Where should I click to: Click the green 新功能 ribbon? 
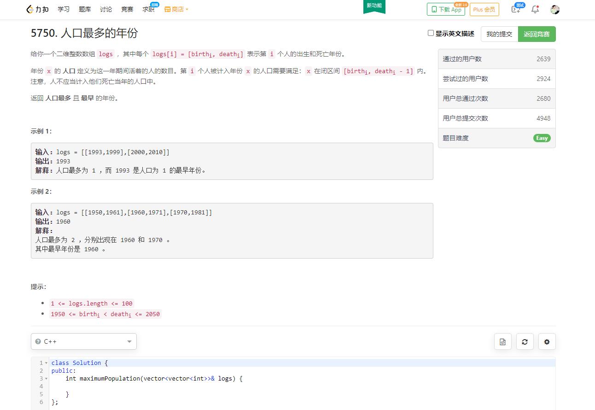374,6
